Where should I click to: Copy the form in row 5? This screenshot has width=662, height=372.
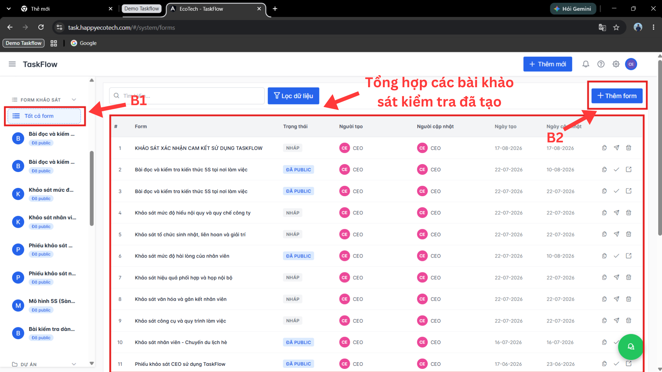[604, 234]
